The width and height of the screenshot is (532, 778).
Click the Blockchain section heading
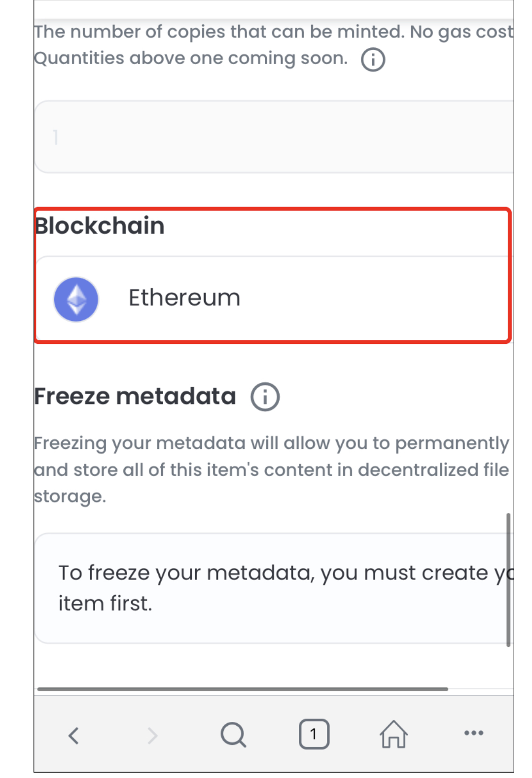100,226
